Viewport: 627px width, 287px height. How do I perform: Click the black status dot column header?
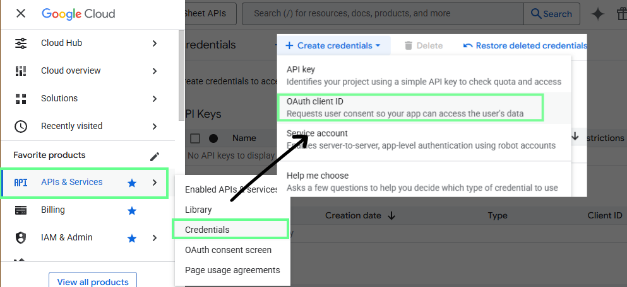(213, 138)
